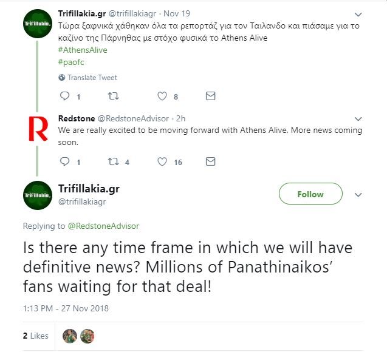Open more options chevron beside Follow button

click(x=358, y=195)
